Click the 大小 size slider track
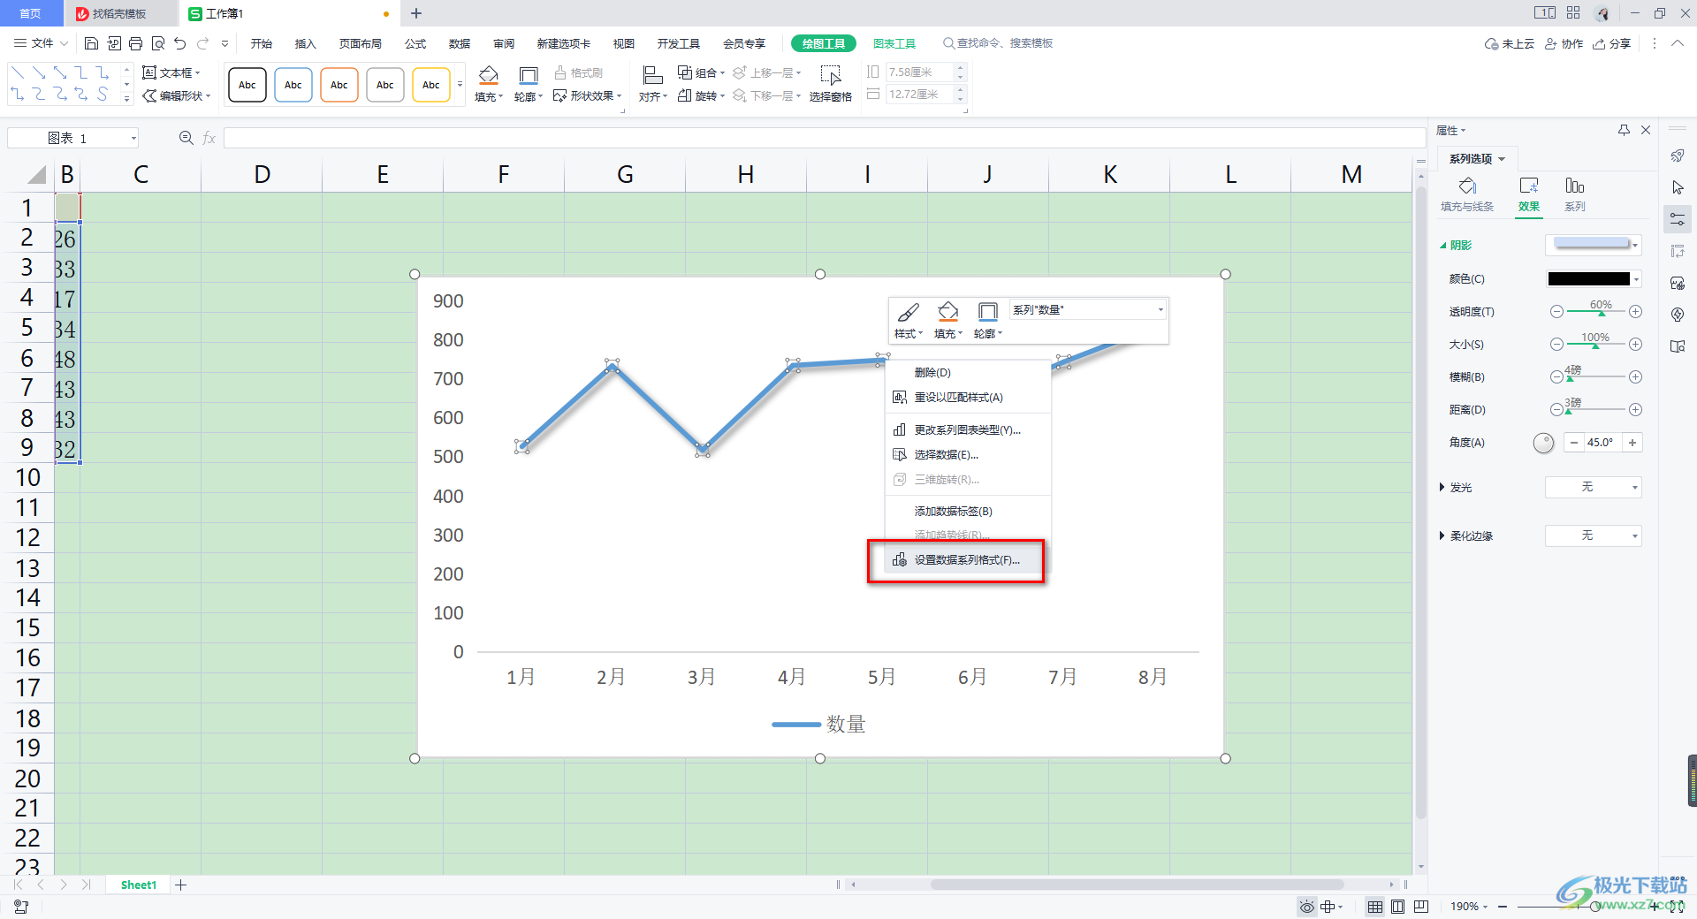 1596,345
